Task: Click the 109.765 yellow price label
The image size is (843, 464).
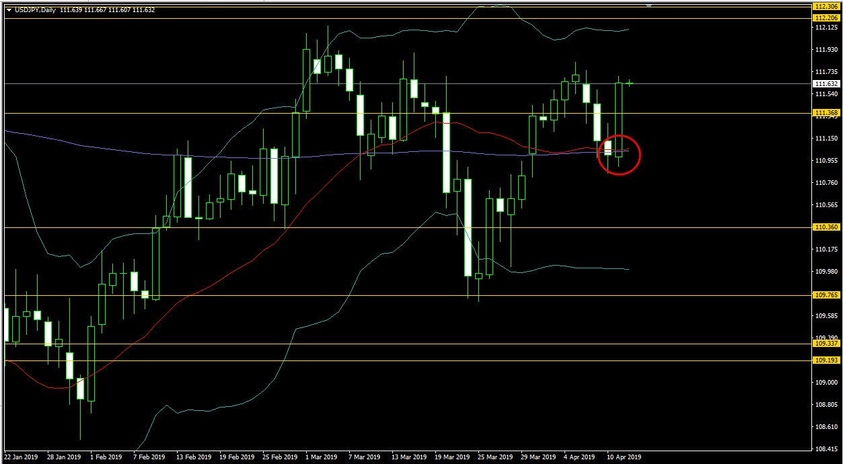Action: click(x=826, y=295)
